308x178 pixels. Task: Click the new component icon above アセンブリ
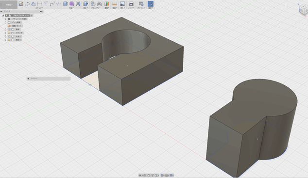click(93, 4)
